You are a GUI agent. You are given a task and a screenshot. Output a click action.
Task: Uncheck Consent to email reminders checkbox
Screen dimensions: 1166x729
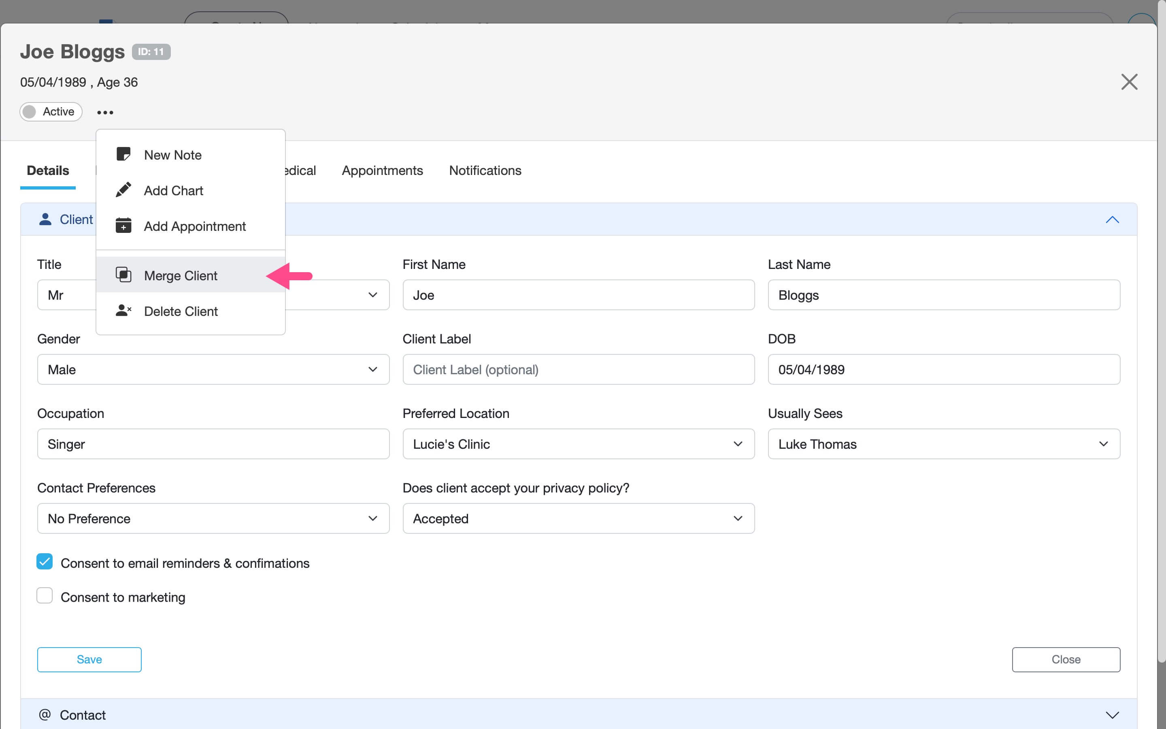[x=45, y=562]
